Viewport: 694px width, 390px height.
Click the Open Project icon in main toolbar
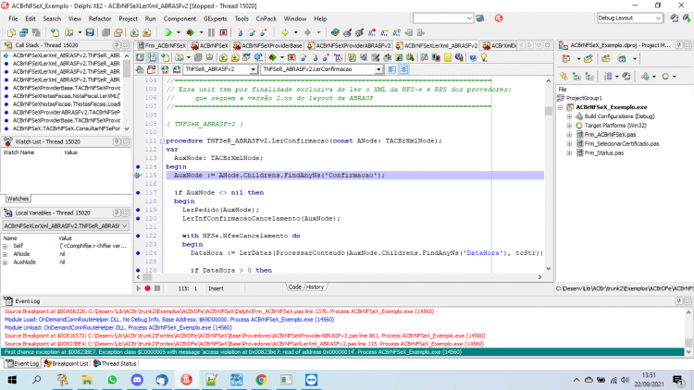coord(118,32)
